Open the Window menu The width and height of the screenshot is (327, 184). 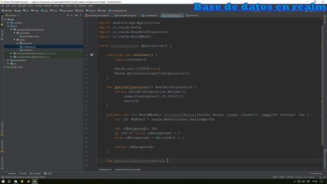83,6
